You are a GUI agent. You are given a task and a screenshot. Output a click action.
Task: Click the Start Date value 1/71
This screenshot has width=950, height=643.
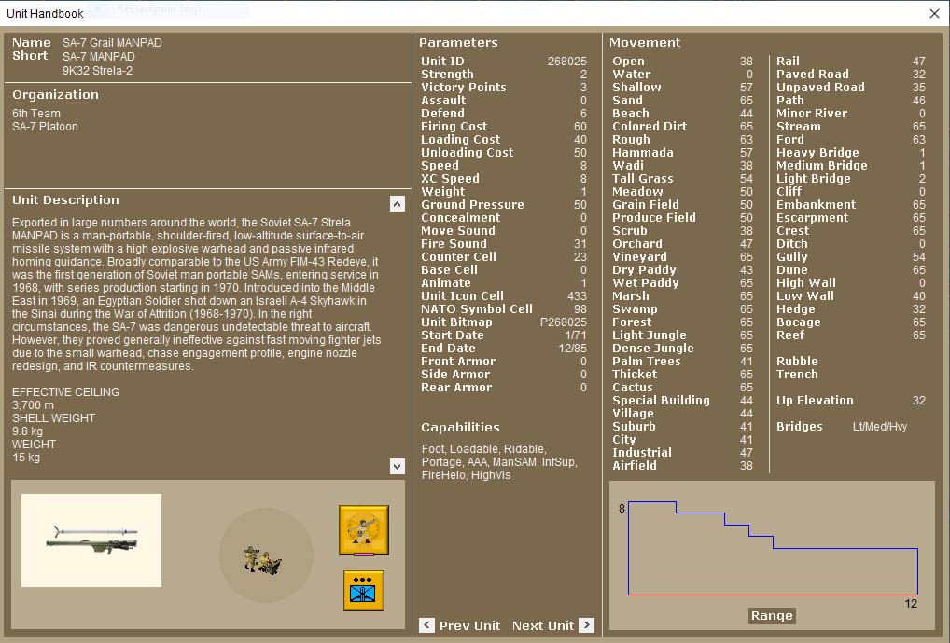coord(576,335)
